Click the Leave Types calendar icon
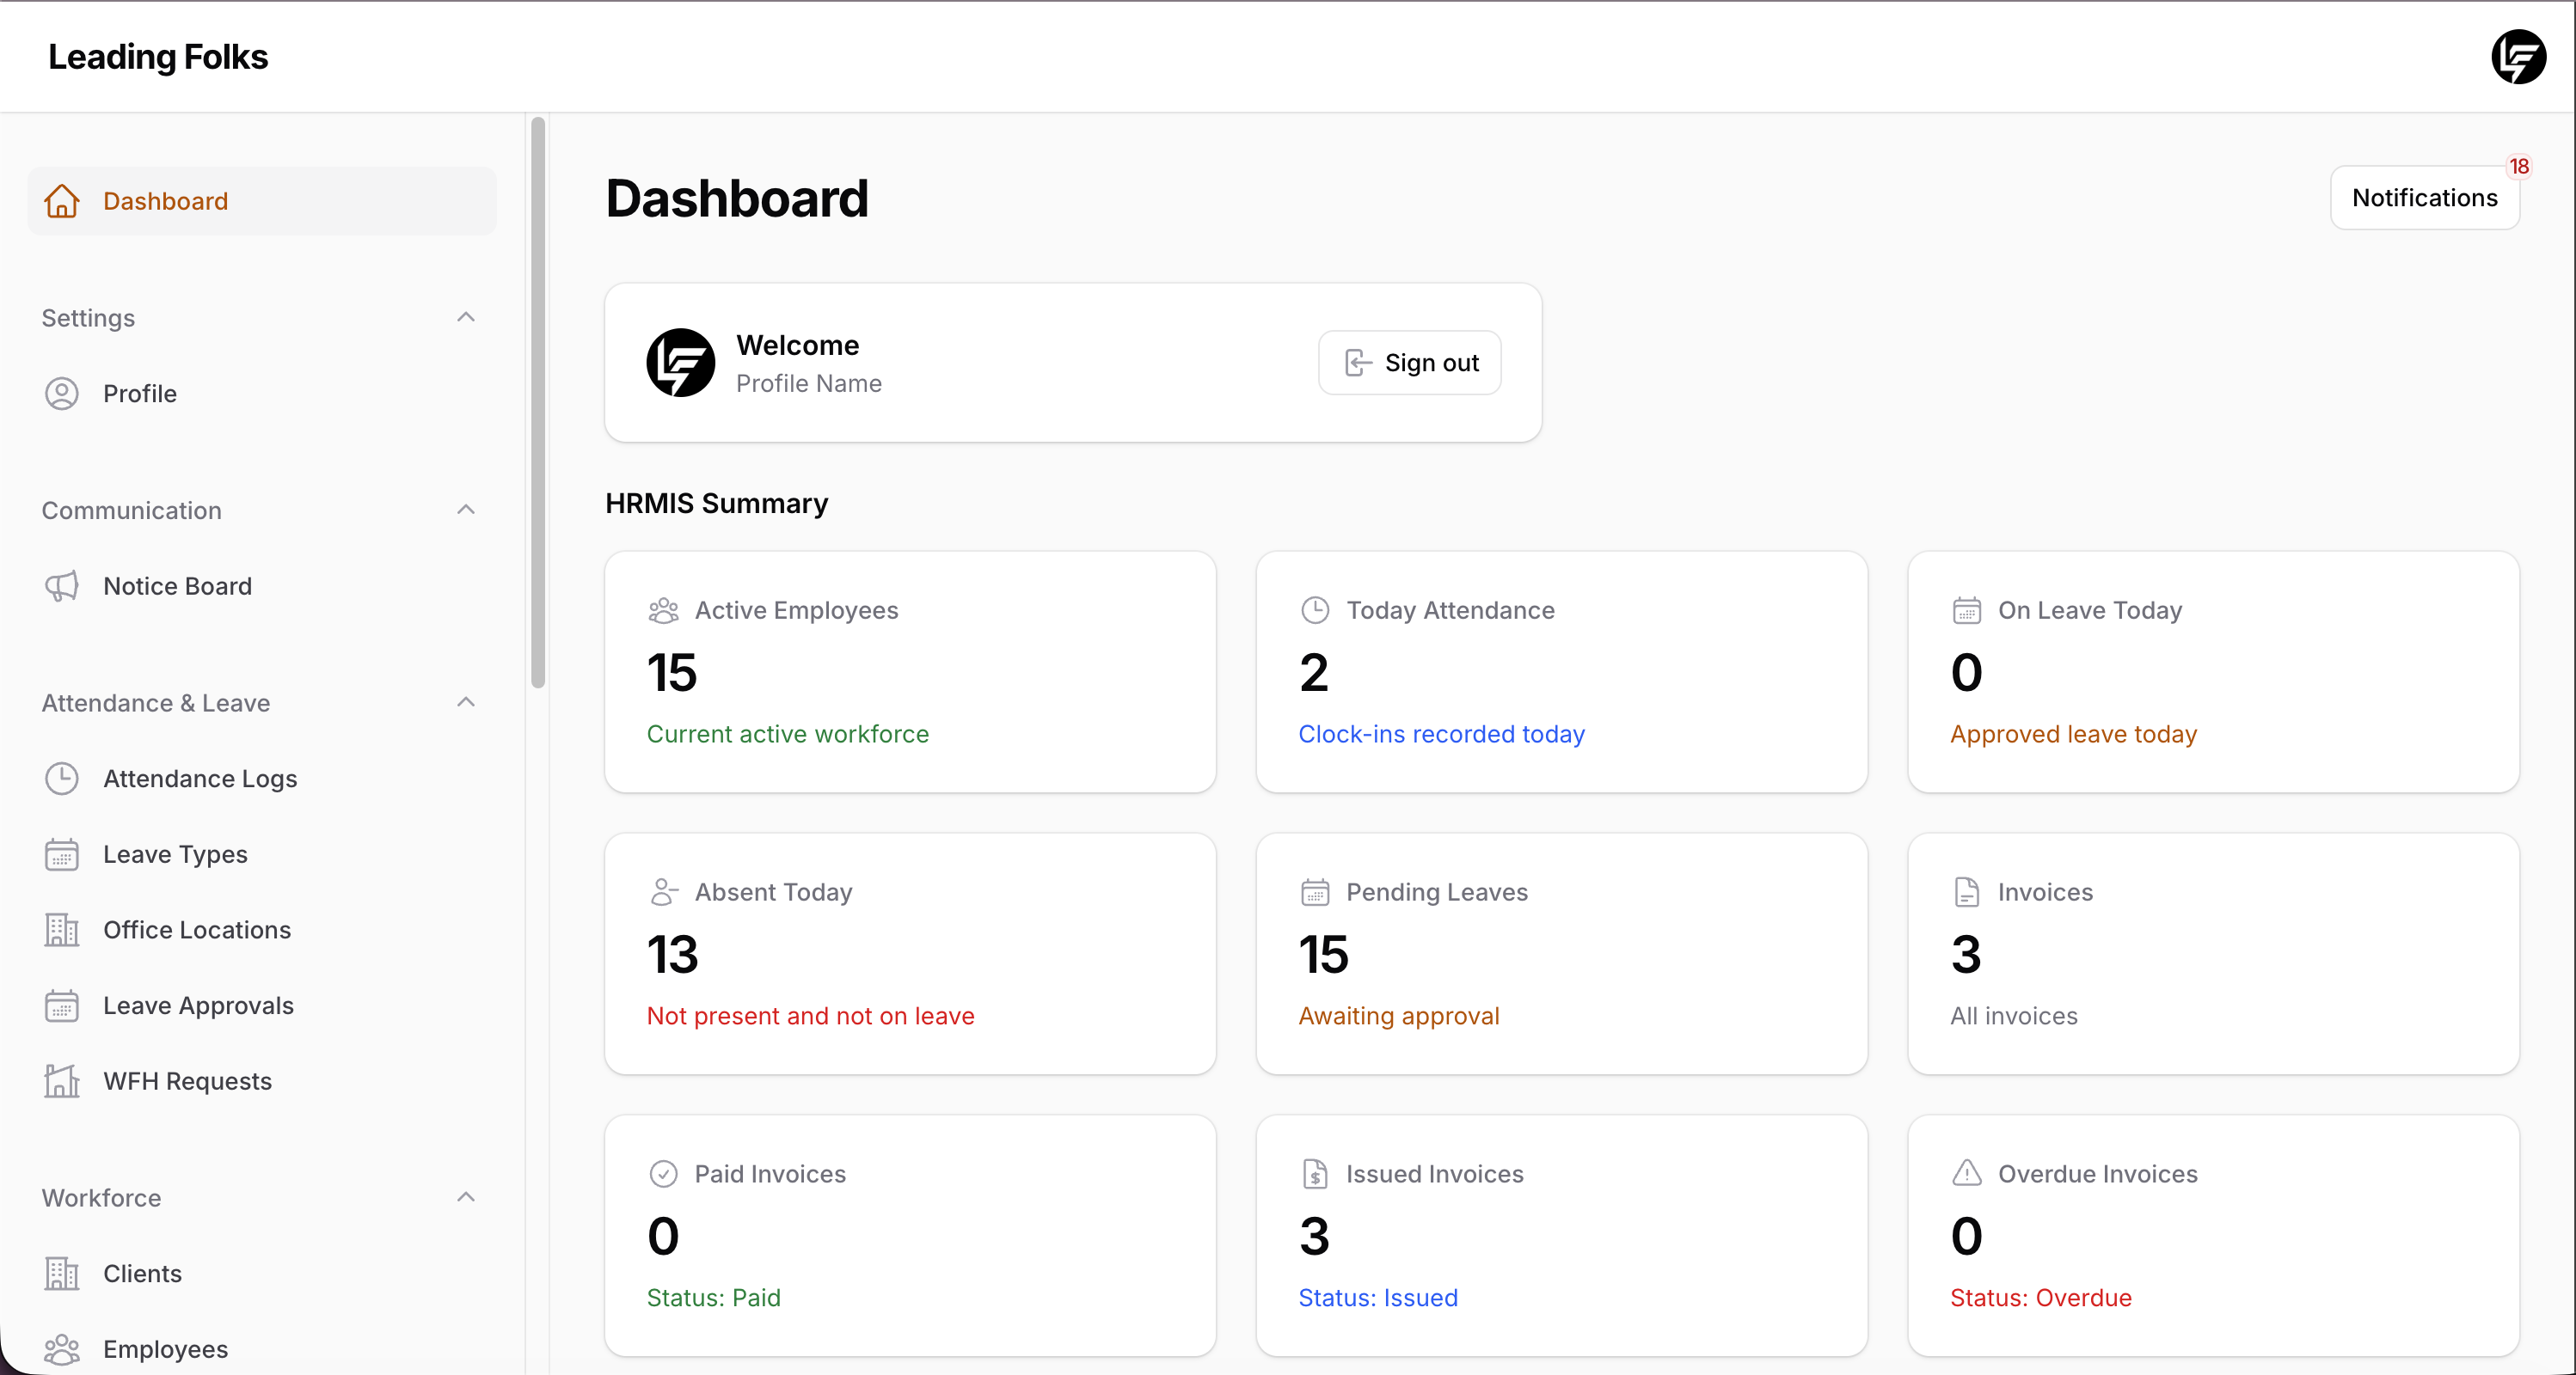This screenshot has width=2576, height=1375. [61, 854]
